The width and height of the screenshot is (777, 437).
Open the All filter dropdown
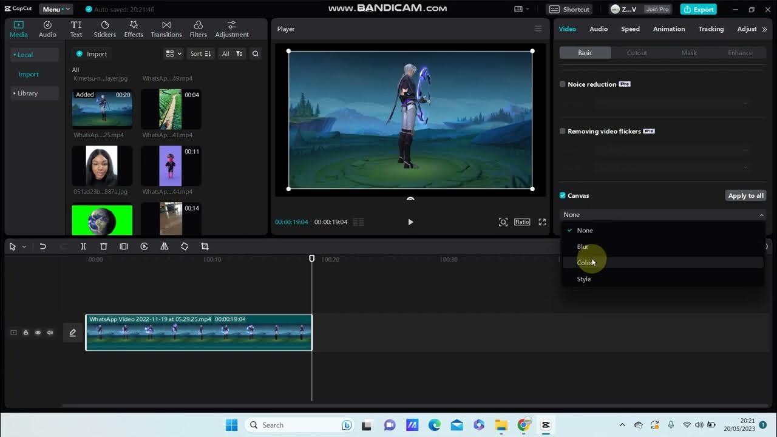pos(232,53)
